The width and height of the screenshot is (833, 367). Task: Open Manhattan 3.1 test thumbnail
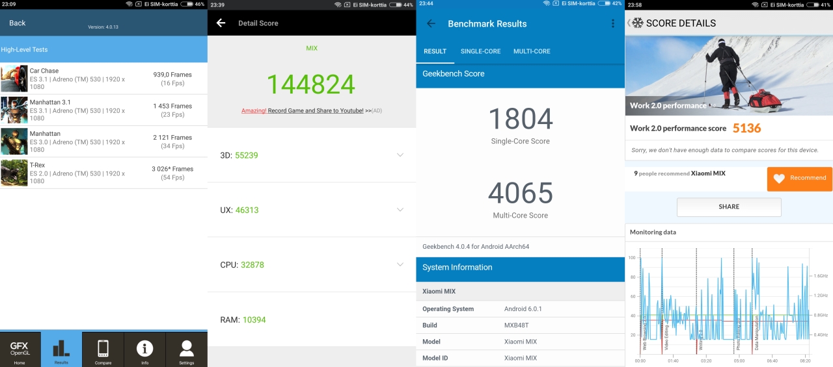pos(14,110)
